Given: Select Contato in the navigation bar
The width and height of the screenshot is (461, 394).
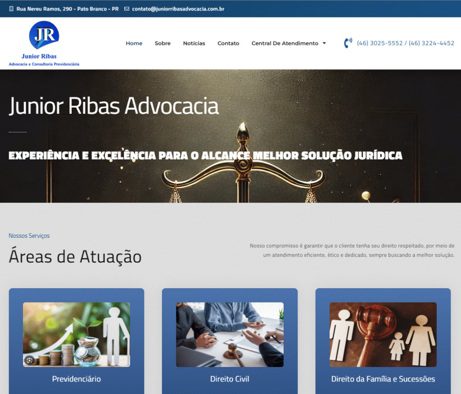Looking at the screenshot, I should click(228, 44).
